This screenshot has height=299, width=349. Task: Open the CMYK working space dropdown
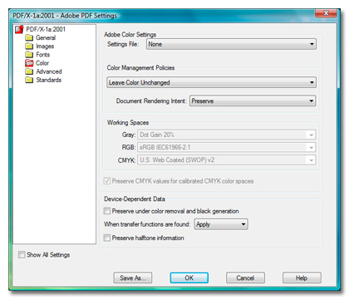pos(227,160)
